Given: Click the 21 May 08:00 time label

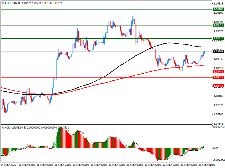Looking at the screenshot, I should 135,165.
